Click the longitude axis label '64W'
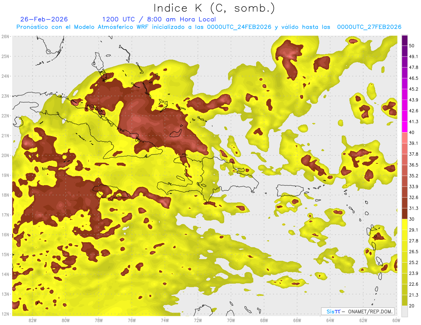This screenshot has height=325, width=421. click(330, 320)
